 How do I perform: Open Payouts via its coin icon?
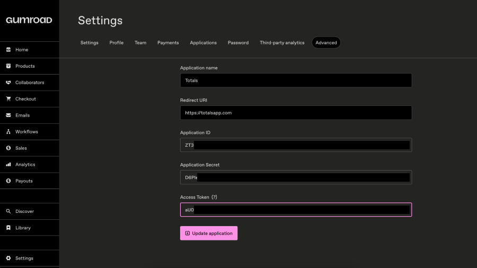(x=8, y=181)
